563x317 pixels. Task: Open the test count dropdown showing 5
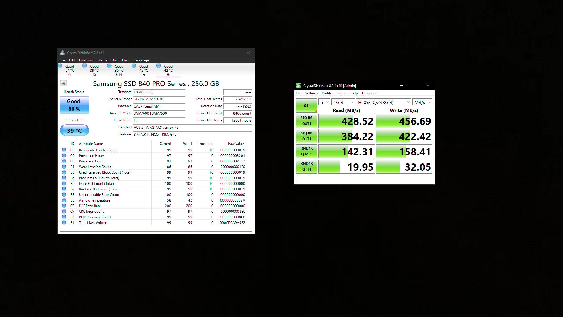tap(324, 102)
